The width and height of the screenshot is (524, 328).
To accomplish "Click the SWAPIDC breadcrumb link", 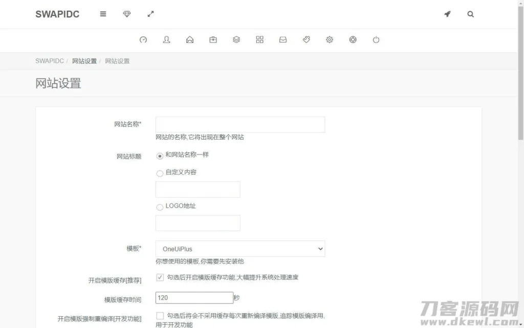I will click(49, 61).
